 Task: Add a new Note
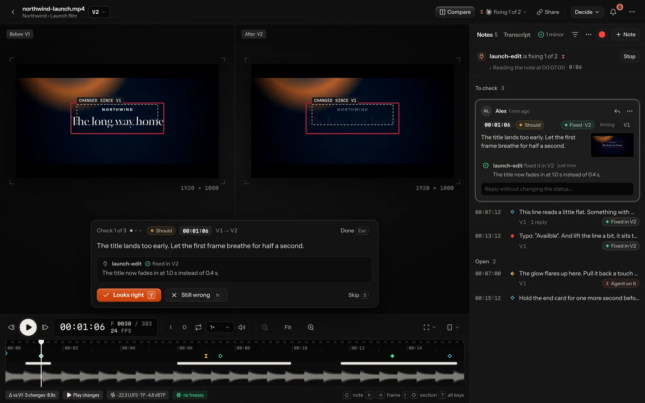pyautogui.click(x=626, y=35)
